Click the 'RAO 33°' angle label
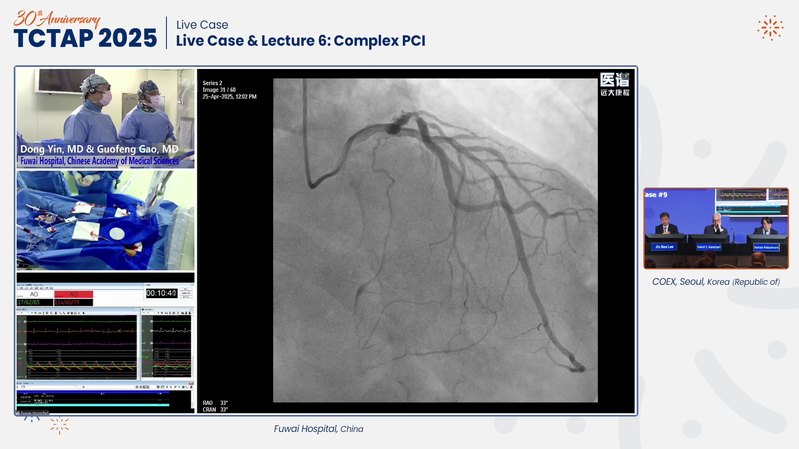Screen dimensions: 799x449 click(215, 403)
